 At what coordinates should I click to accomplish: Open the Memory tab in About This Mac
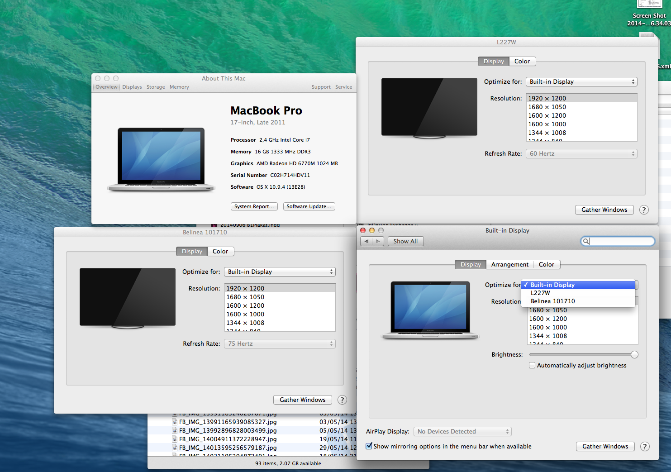(x=179, y=87)
